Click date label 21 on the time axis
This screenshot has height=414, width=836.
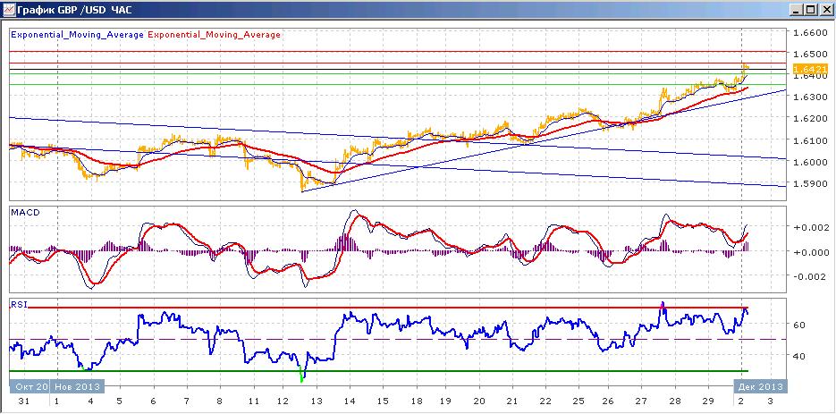tap(513, 401)
